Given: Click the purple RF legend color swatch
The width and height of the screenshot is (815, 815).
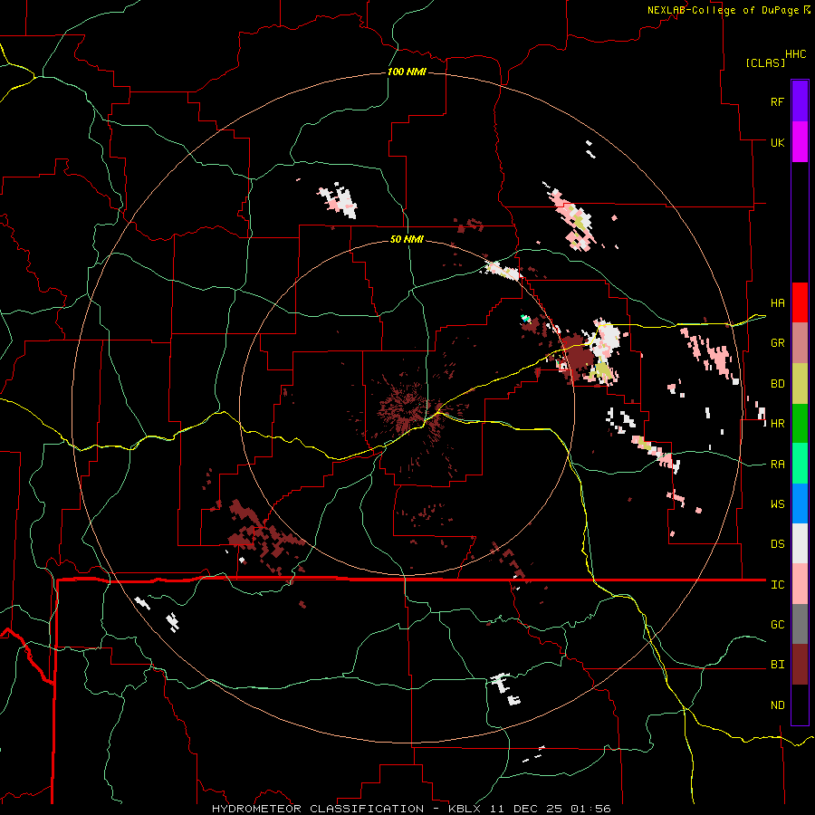Looking at the screenshot, I should tap(800, 101).
